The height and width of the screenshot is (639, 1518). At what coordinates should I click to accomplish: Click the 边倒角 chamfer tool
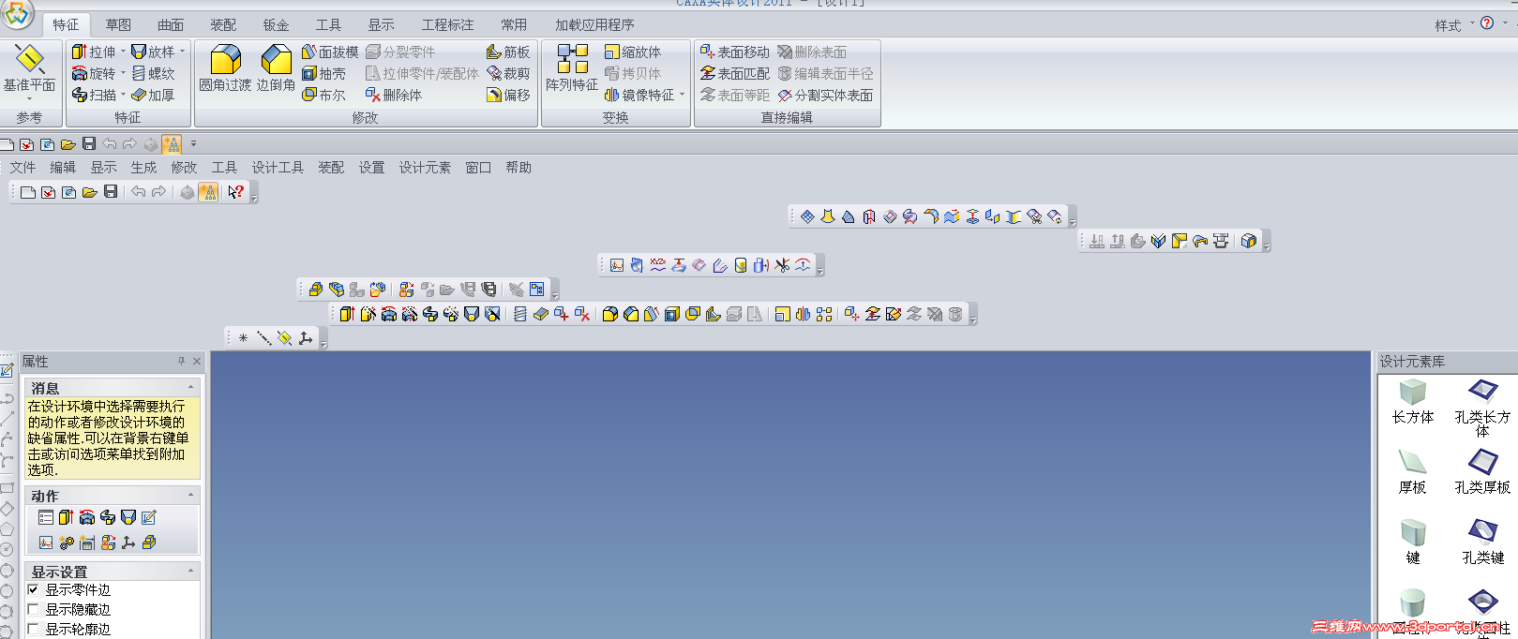tap(276, 68)
